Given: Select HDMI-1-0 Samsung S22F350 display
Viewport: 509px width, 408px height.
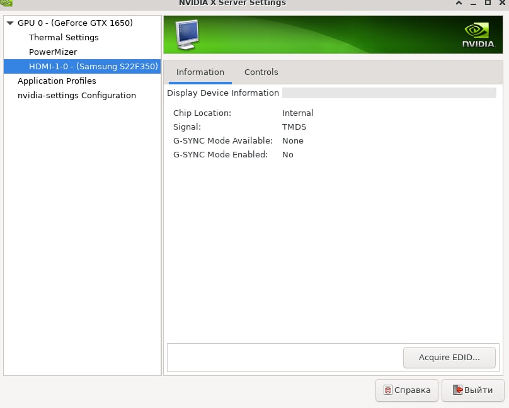Looking at the screenshot, I should (x=82, y=66).
